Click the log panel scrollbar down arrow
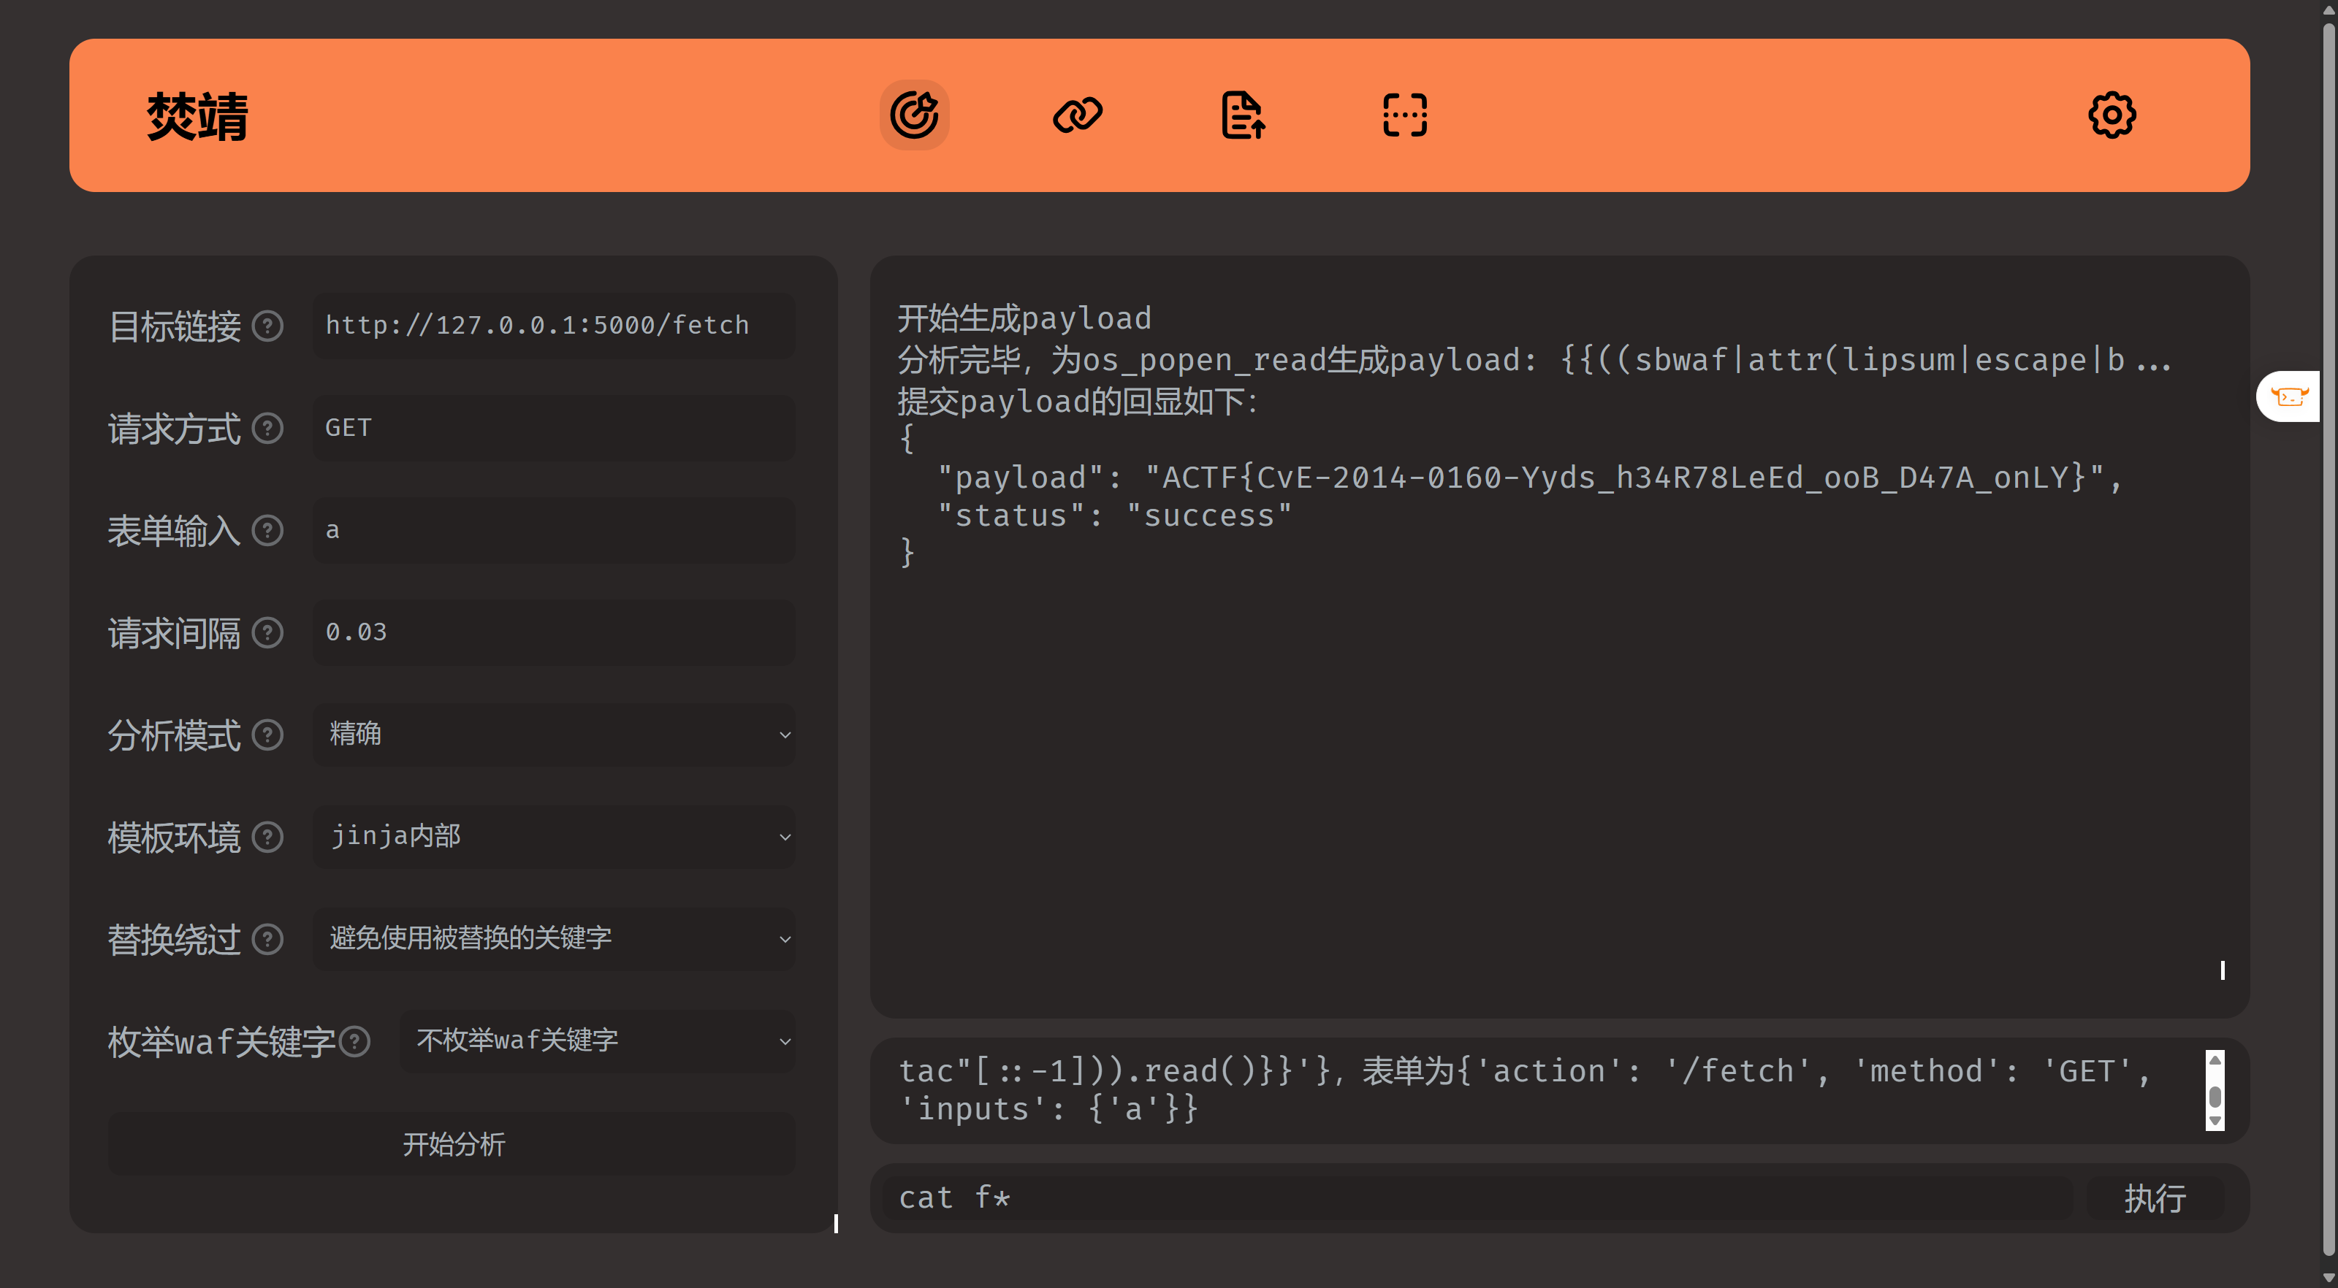The image size is (2338, 1288). [2215, 1121]
